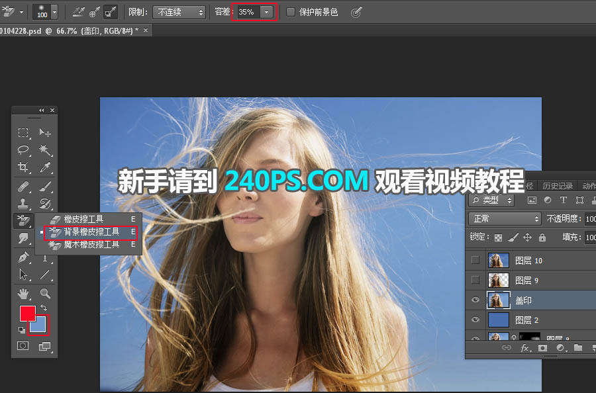
Task: Select the Hand tool
Action: coord(23,293)
